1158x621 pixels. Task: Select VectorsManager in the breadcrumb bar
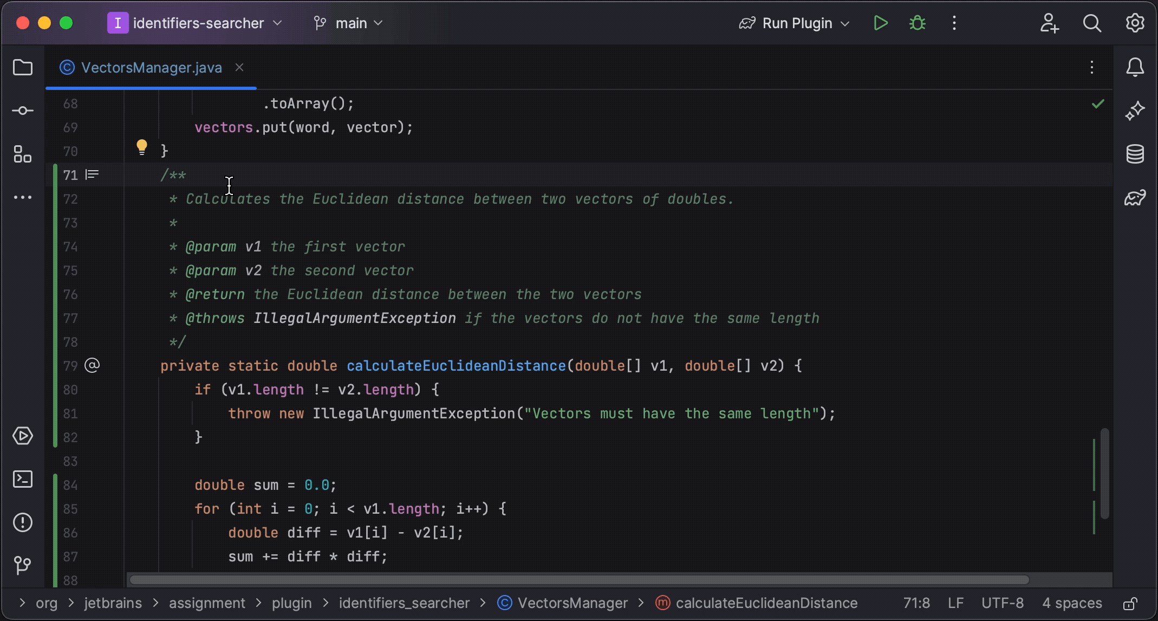tap(572, 603)
